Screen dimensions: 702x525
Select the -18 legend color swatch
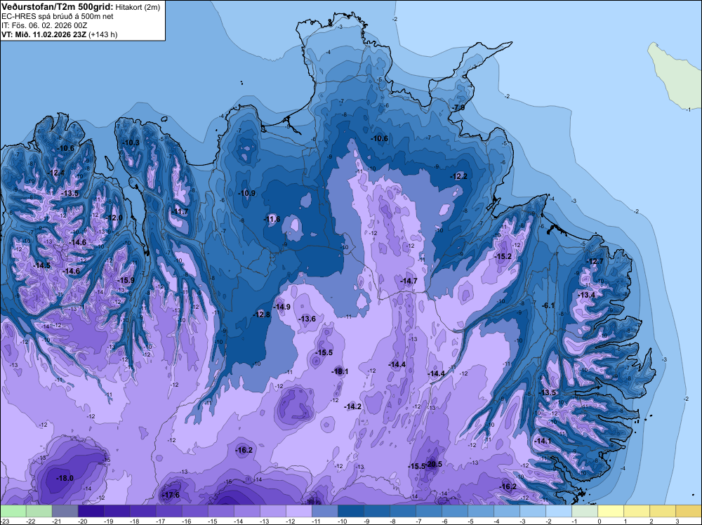point(143,511)
